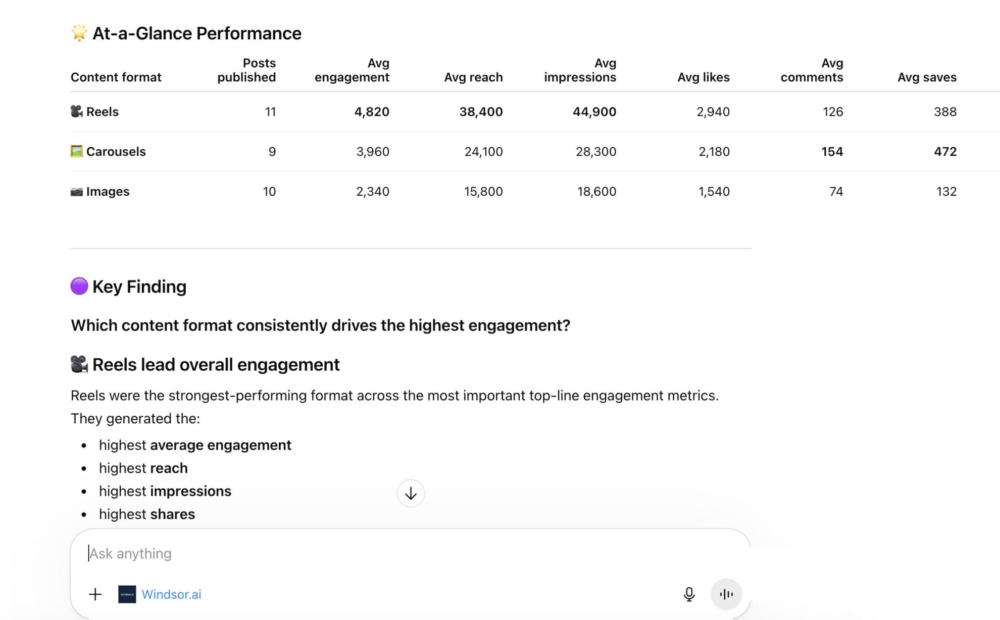
Task: Click the Carousels picture emoji
Action: tap(77, 151)
